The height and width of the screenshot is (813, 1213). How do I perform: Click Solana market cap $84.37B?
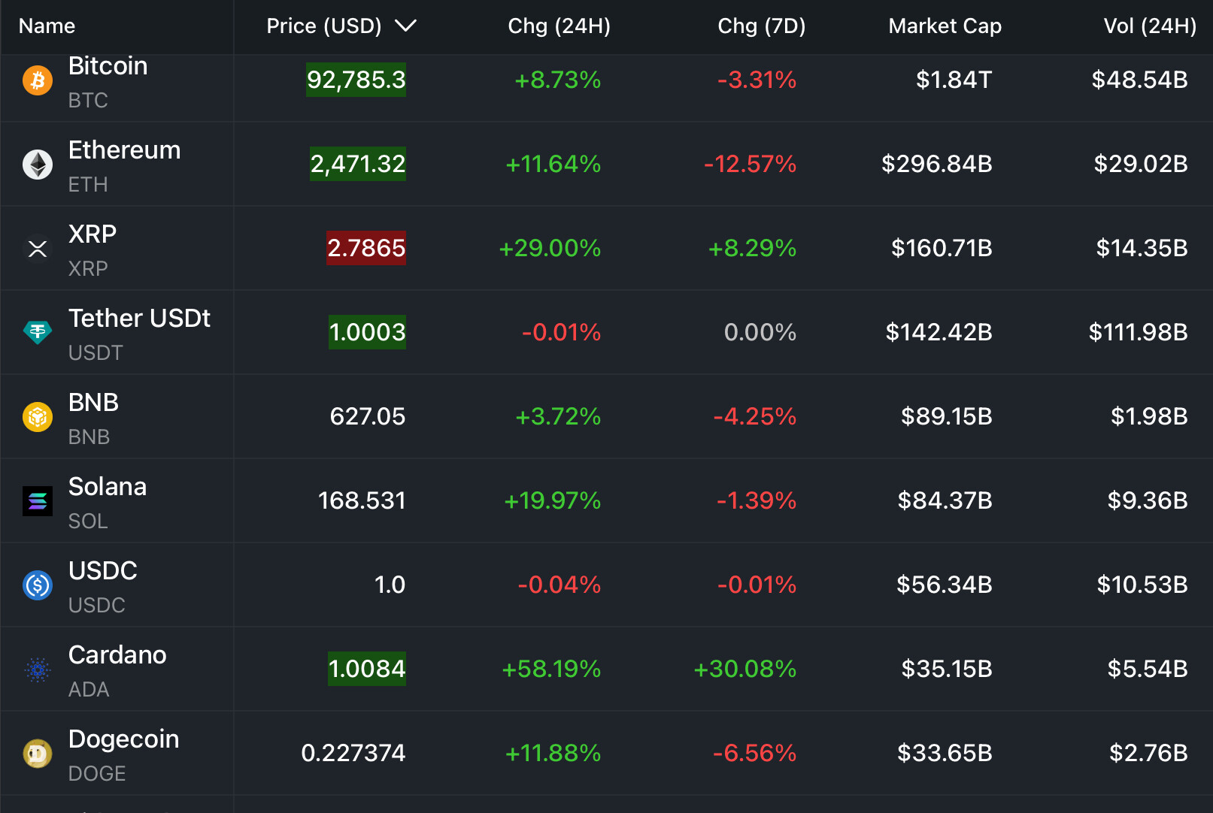(945, 500)
